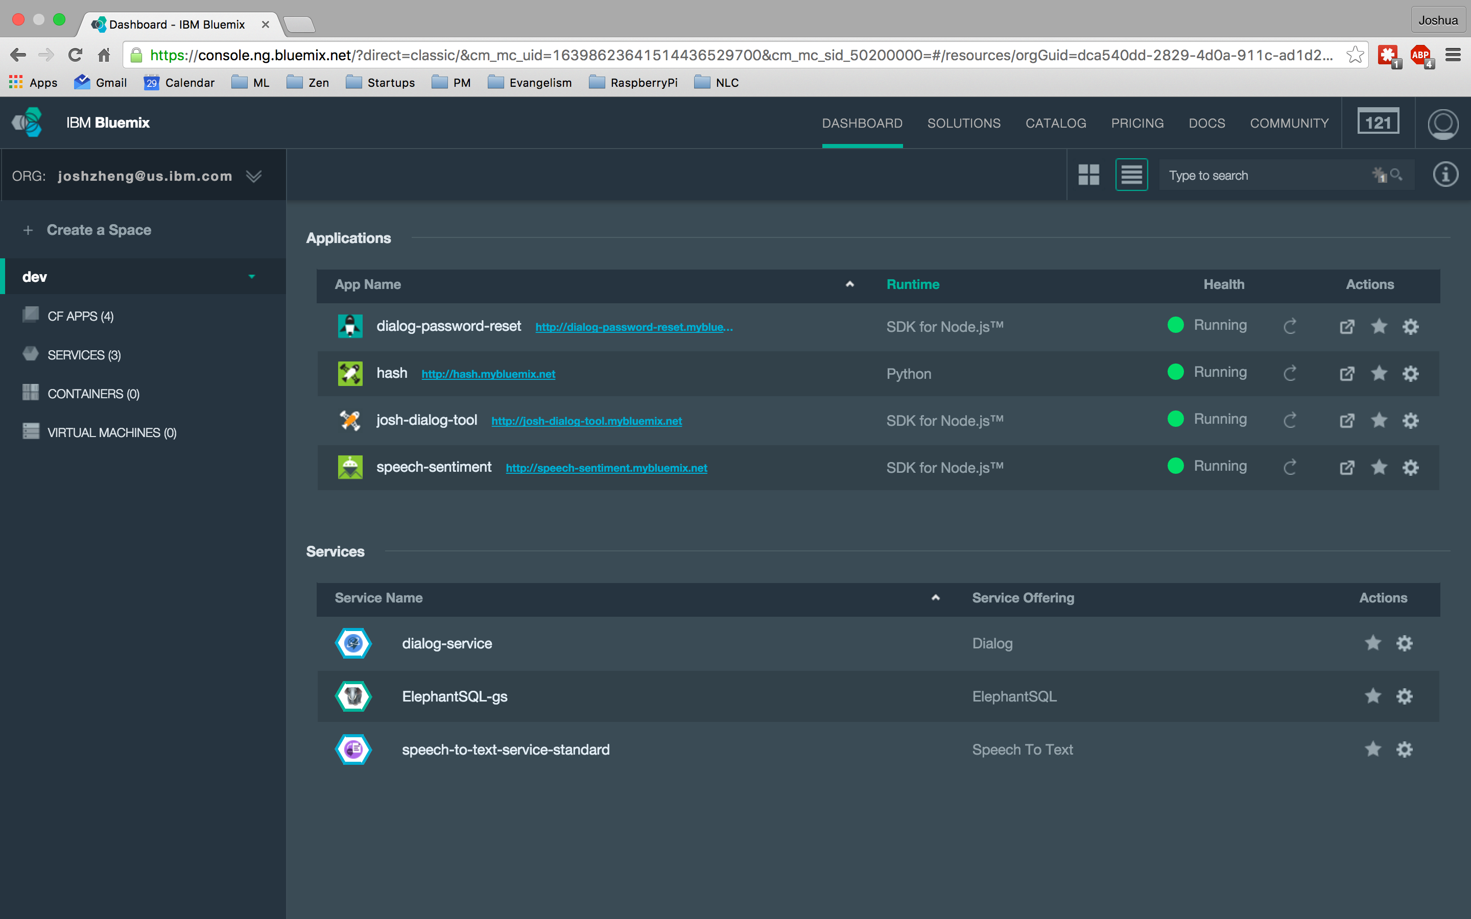The width and height of the screenshot is (1471, 919).
Task: Favorite the dialog-password-reset app
Action: pos(1379,326)
